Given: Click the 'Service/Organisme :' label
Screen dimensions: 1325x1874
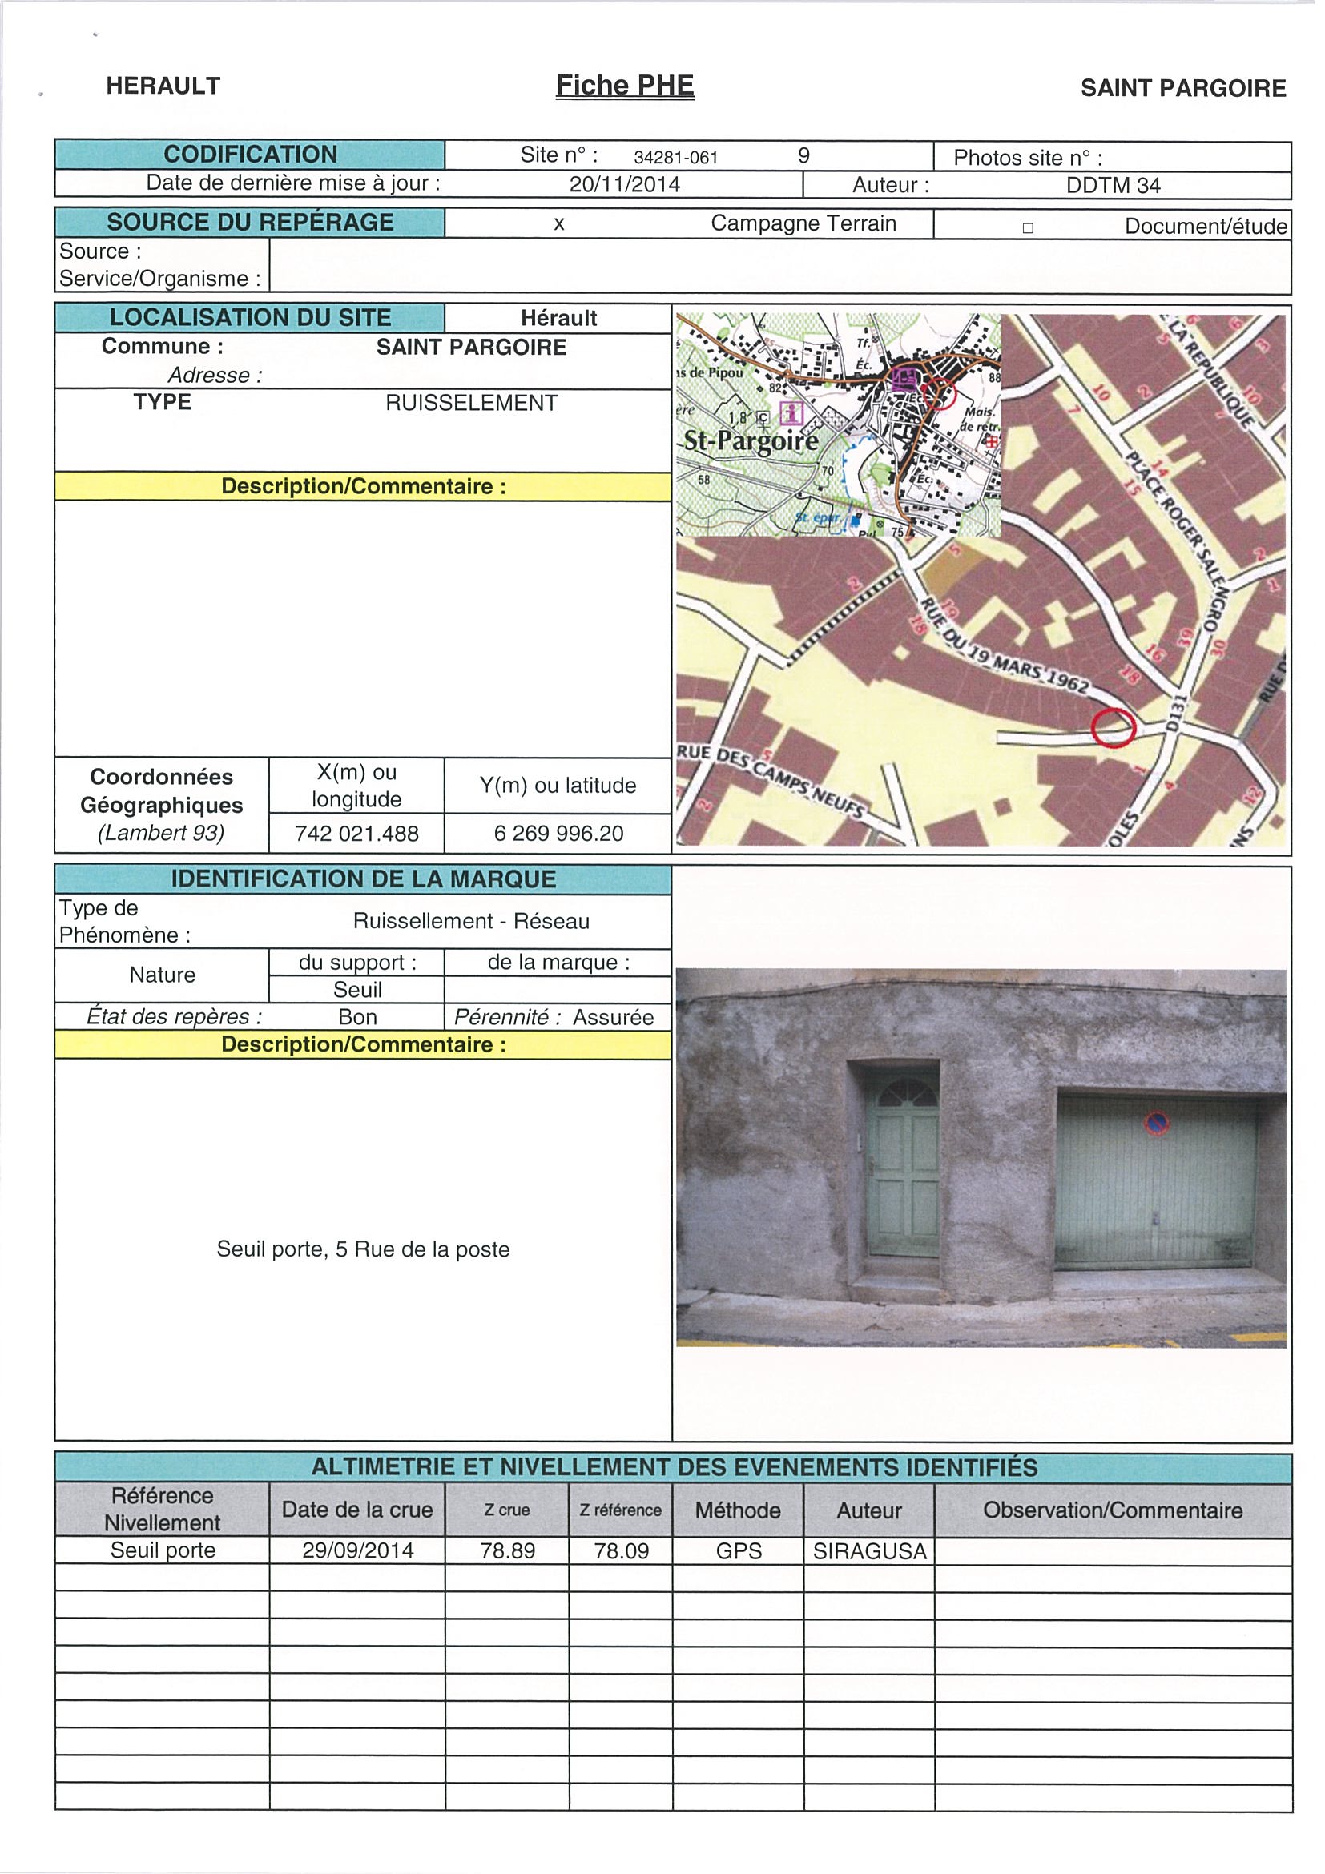Looking at the screenshot, I should pyautogui.click(x=160, y=279).
